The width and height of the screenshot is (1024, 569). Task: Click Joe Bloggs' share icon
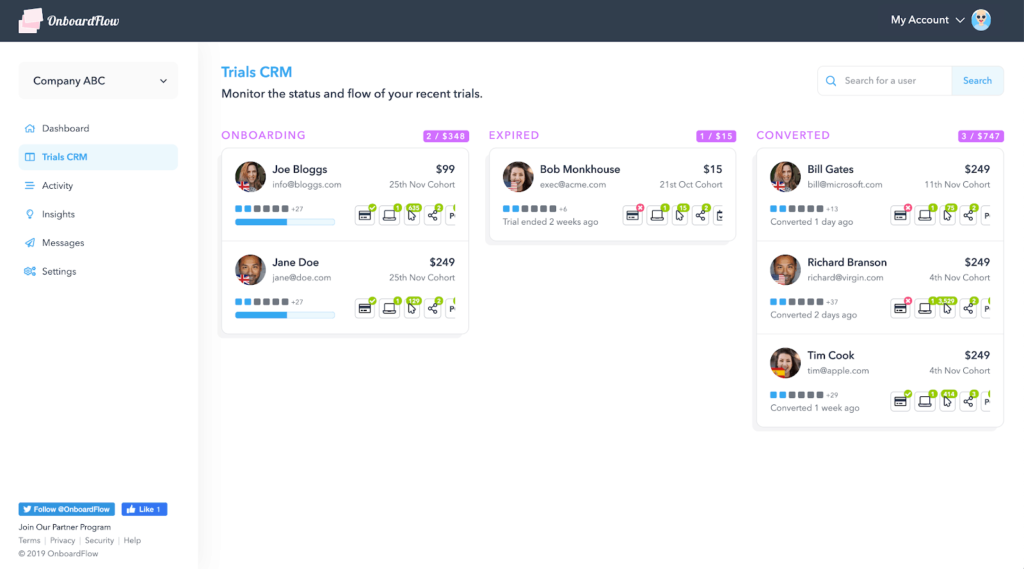point(433,215)
